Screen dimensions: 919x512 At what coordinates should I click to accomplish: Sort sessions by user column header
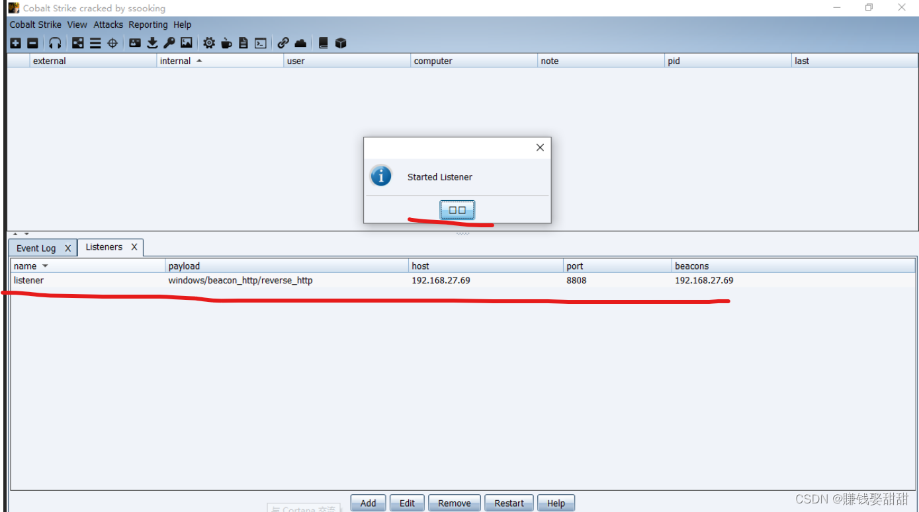click(347, 61)
